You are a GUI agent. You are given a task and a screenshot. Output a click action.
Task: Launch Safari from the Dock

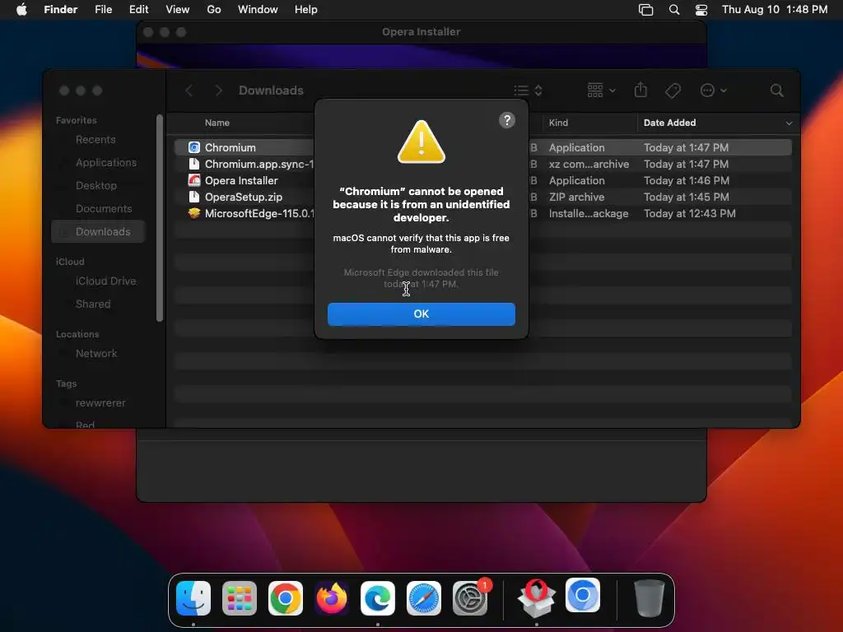[424, 598]
